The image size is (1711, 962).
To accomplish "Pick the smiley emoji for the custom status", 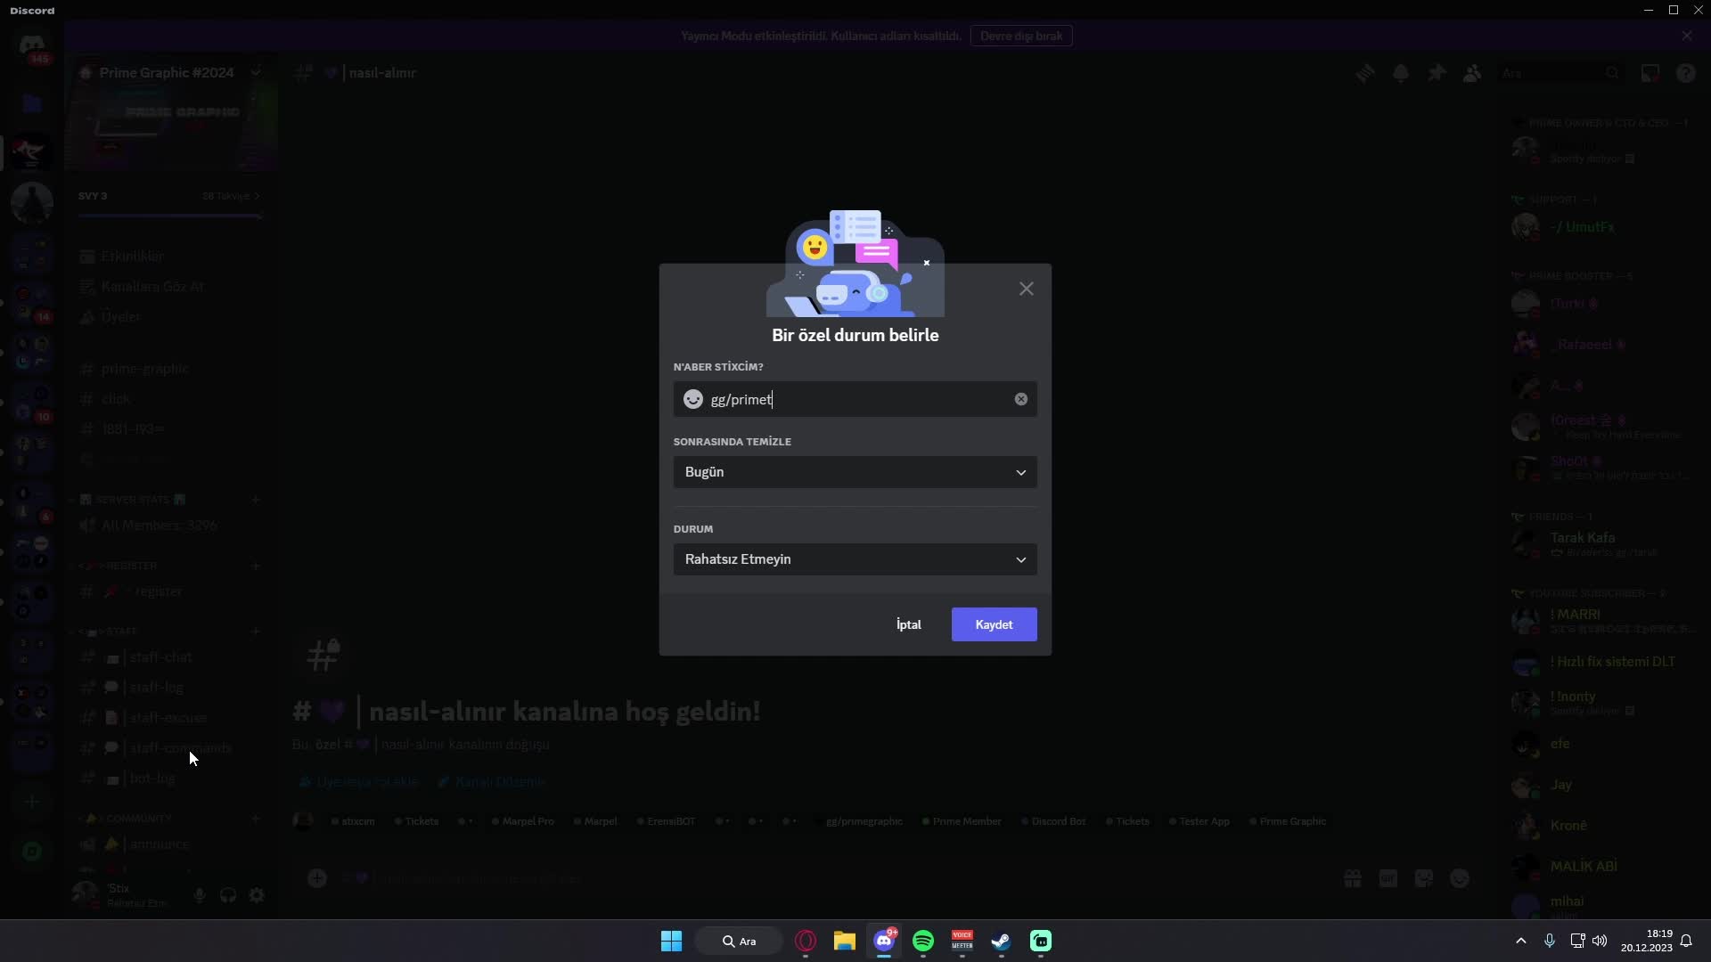I will pos(693,399).
